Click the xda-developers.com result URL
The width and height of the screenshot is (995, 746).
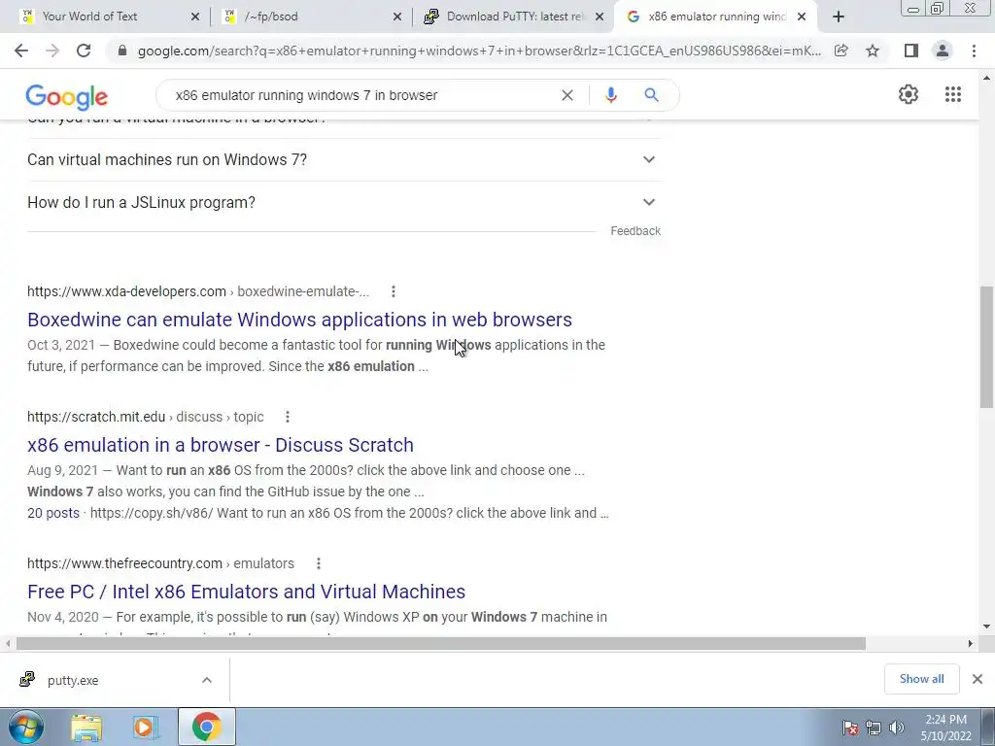(198, 291)
